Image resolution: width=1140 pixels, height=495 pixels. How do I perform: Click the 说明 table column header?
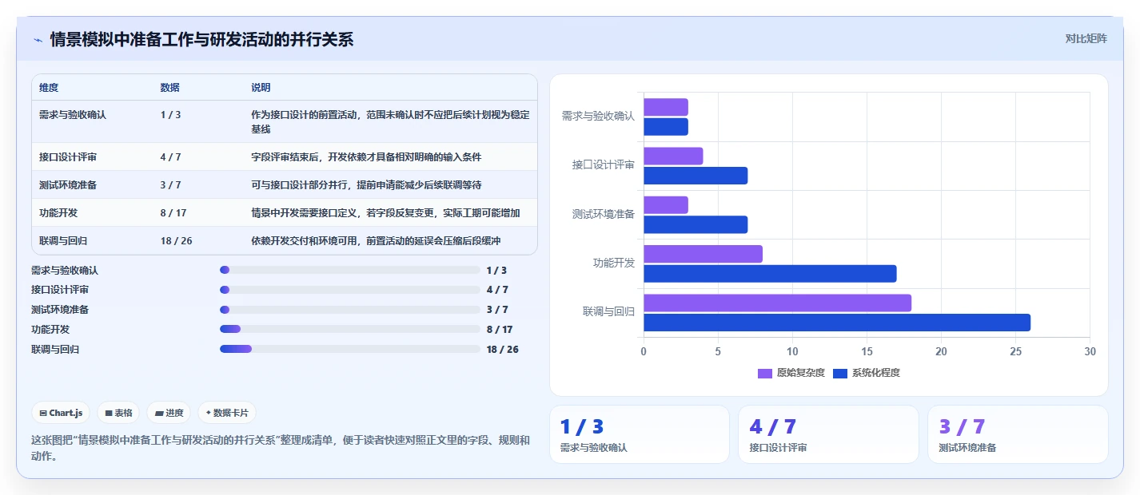(261, 88)
